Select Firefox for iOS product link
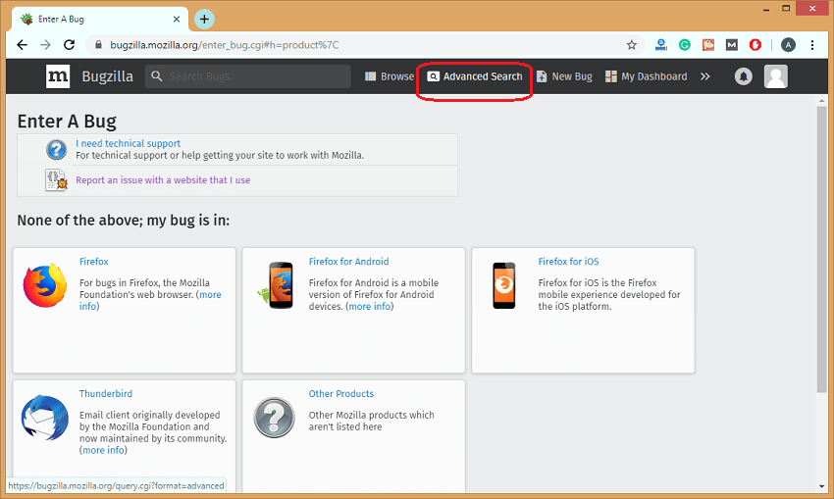834x499 pixels. click(x=568, y=262)
